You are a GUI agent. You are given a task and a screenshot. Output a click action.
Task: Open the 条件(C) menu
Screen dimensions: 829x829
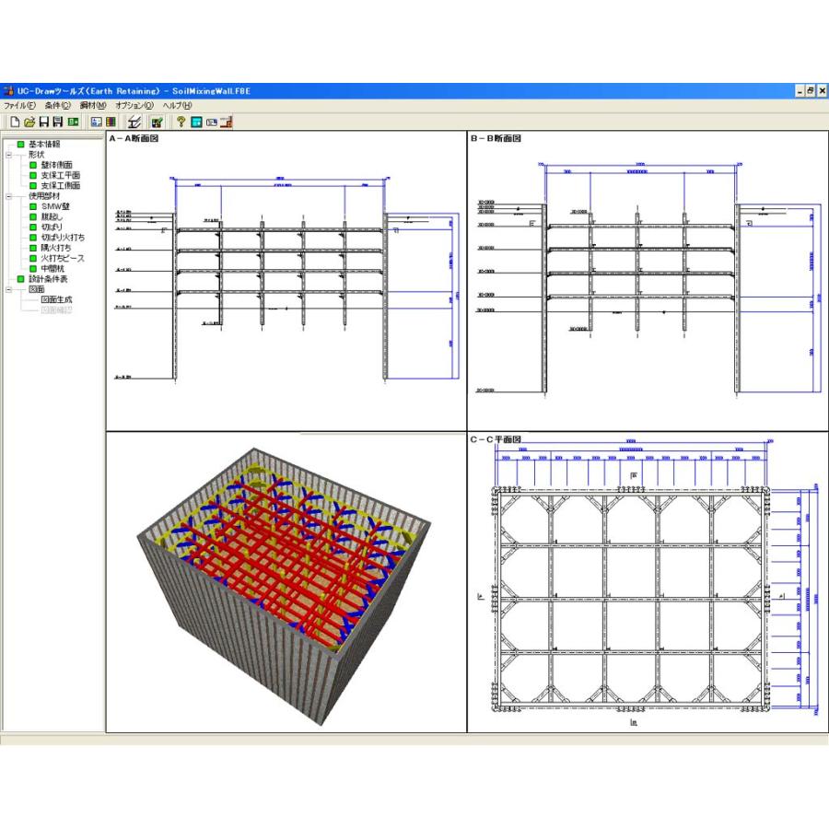tap(57, 105)
